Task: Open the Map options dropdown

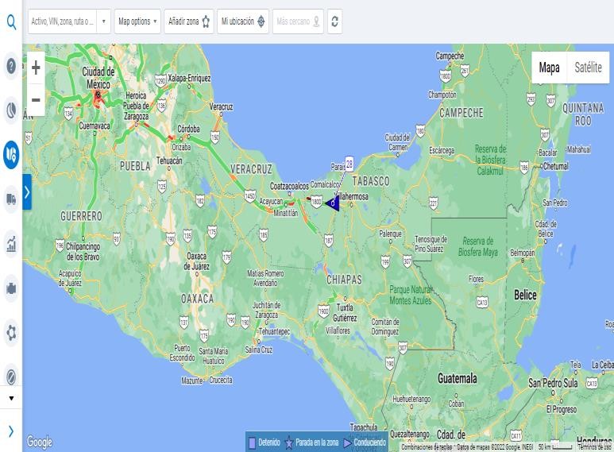Action: 137,21
